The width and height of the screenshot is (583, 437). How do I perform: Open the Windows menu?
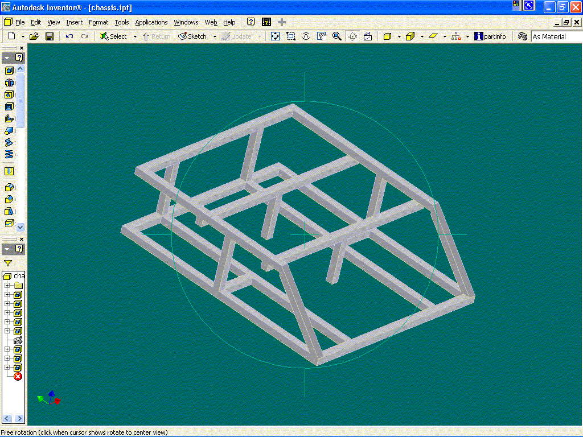point(186,22)
